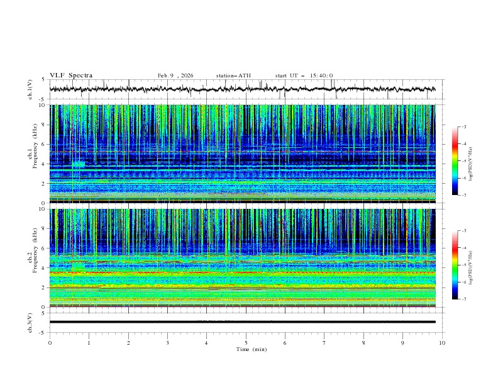Click the "4" kHz tick on ch.2 frequency axis
Viewport: 498px width, 385px height.
tap(45, 268)
